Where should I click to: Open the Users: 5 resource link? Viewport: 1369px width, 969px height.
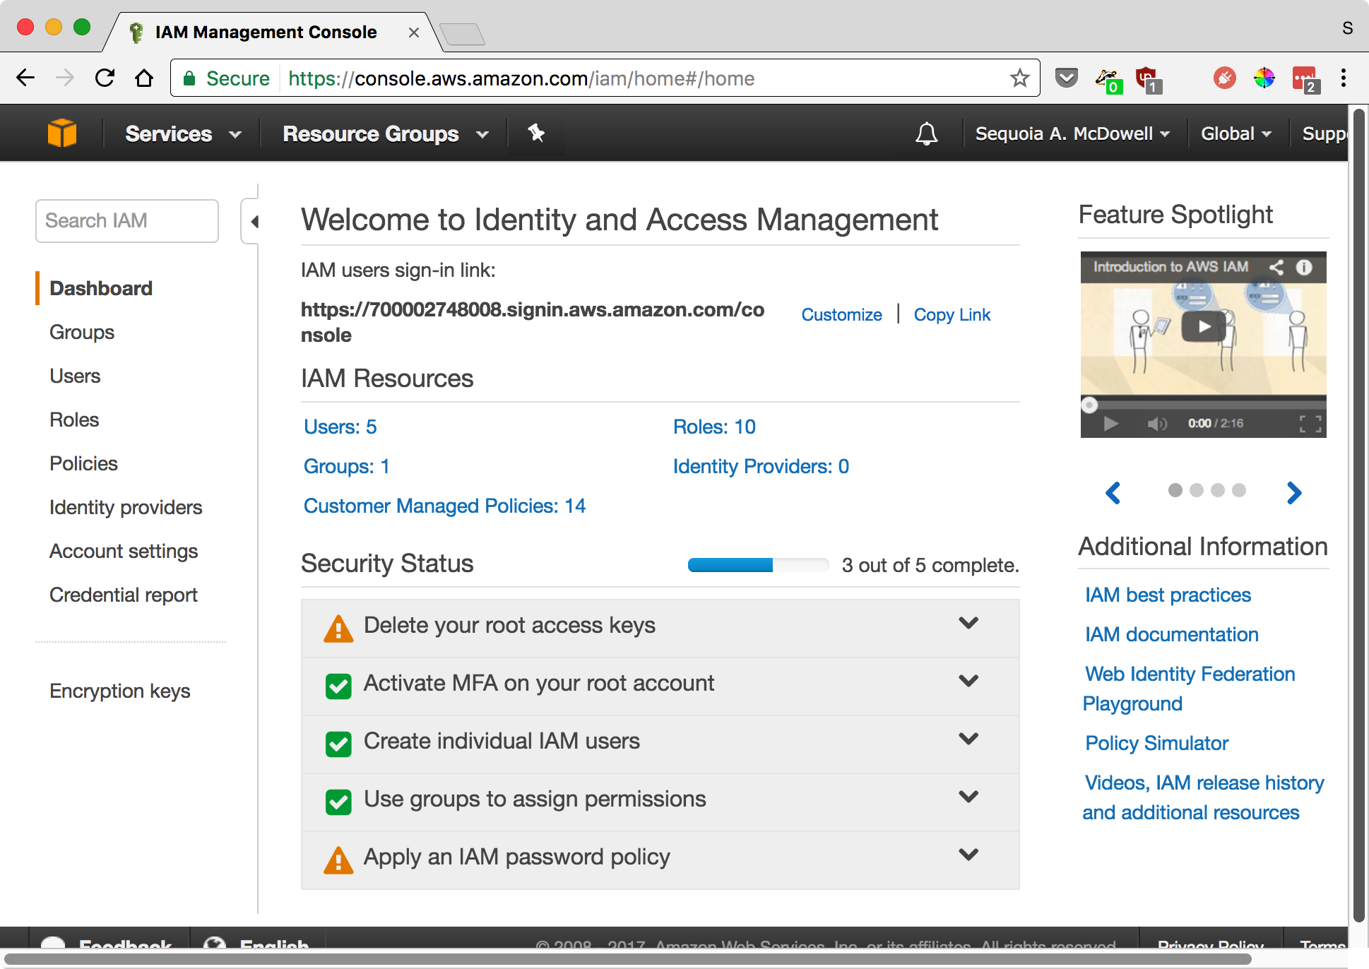[x=340, y=427]
